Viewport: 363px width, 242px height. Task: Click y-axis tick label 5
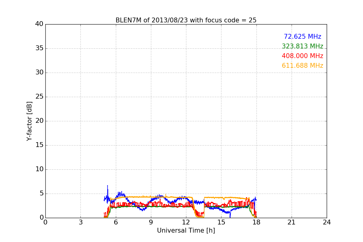(41, 194)
